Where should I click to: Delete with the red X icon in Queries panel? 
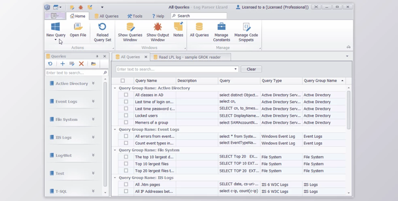tap(81, 64)
